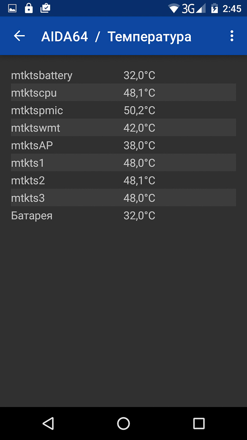
Task: Select the mtktsbattery temperature row
Action: pos(123,75)
